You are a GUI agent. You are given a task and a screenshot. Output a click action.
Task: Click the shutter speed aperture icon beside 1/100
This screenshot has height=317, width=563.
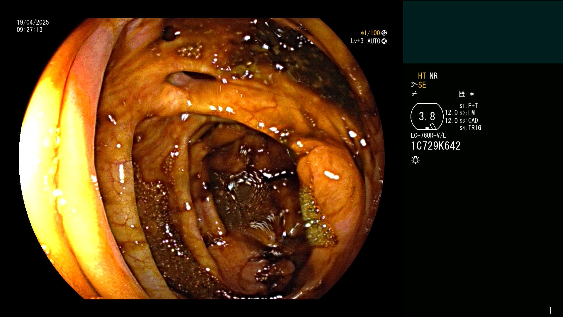coord(384,33)
